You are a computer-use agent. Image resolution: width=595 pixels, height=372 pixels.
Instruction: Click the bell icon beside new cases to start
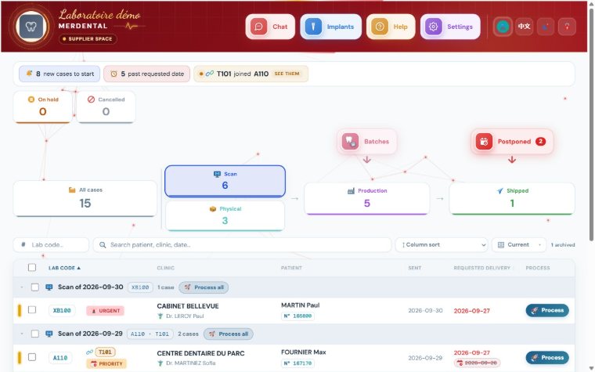(29, 74)
